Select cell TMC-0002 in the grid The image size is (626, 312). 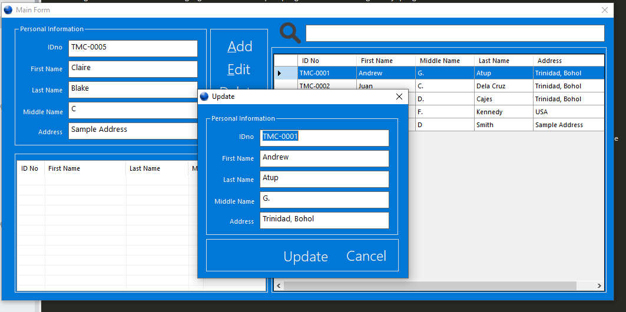(327, 86)
